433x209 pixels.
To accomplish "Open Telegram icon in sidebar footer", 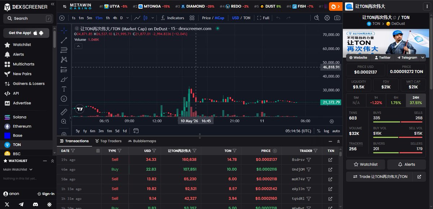I will [21, 204].
